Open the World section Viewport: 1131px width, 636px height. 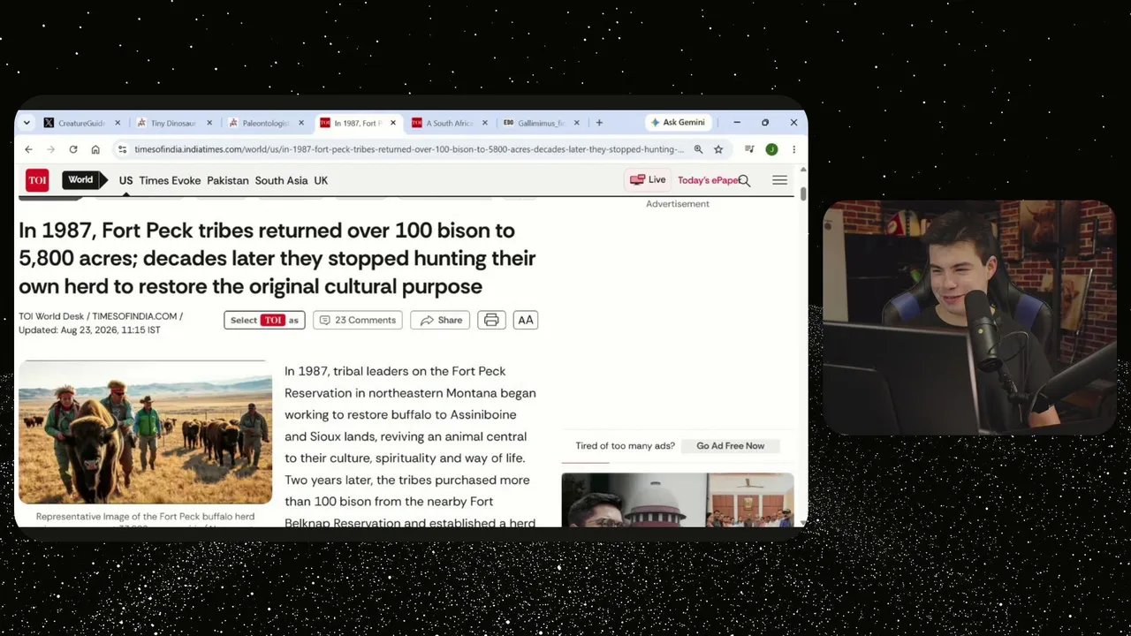(80, 180)
